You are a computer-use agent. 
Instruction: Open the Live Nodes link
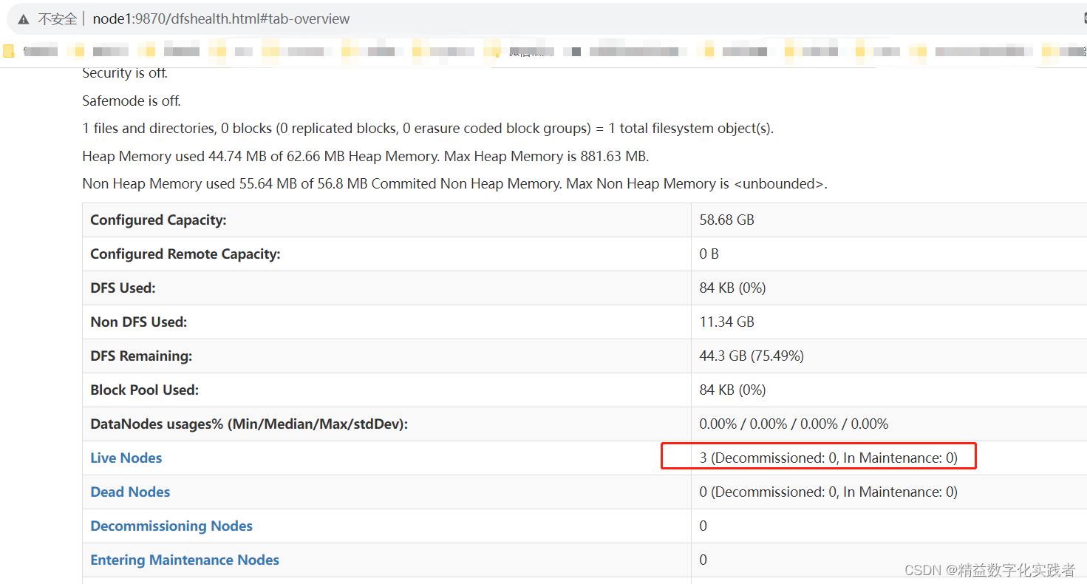coord(126,458)
